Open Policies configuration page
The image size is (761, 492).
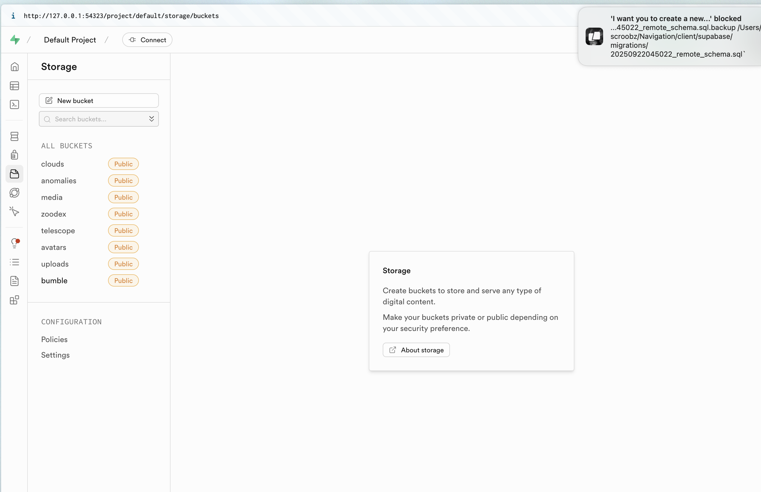54,339
